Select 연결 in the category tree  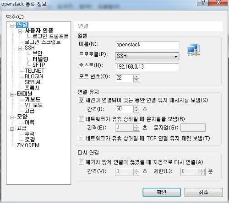coord(22,25)
